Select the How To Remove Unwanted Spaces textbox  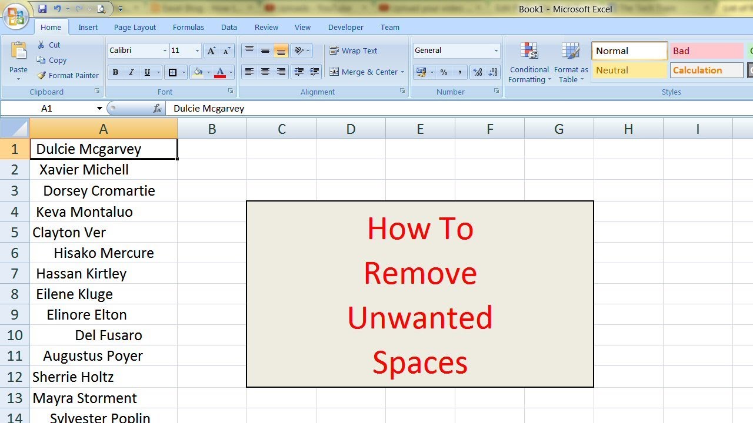point(420,294)
